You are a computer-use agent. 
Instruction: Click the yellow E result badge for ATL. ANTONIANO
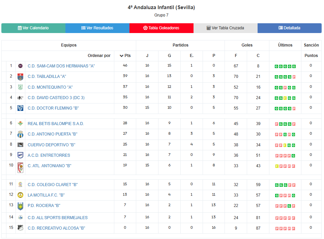click(x=277, y=166)
